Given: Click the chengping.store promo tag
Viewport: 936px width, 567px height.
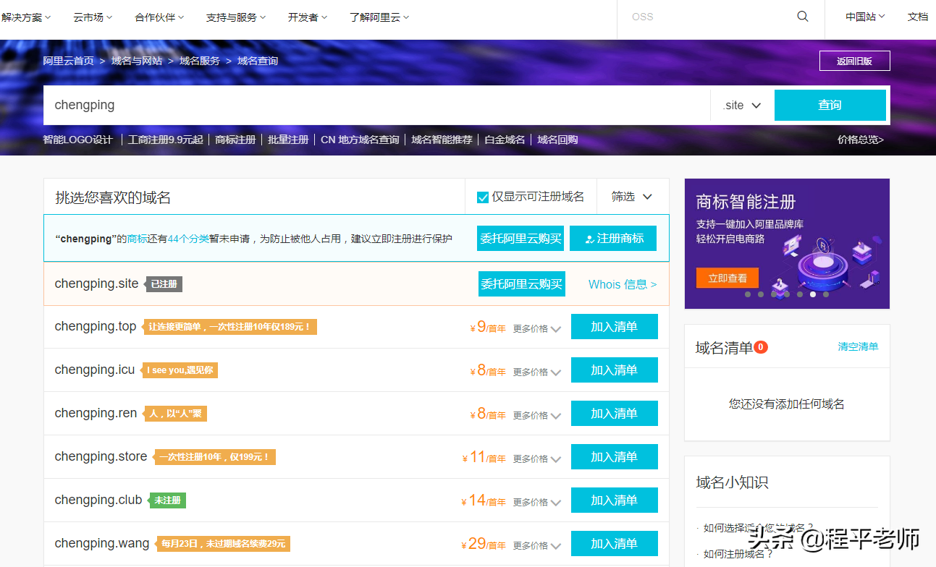Looking at the screenshot, I should 214,457.
